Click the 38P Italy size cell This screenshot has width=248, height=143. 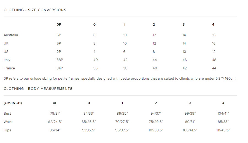[60, 60]
